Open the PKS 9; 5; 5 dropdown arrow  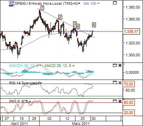30,101
